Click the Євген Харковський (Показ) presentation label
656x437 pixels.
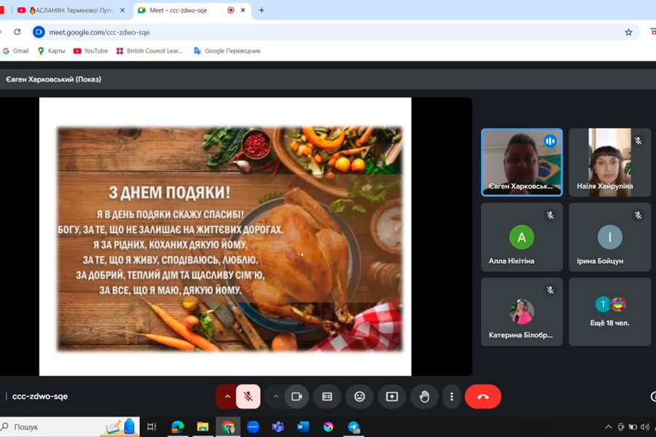[53, 79]
